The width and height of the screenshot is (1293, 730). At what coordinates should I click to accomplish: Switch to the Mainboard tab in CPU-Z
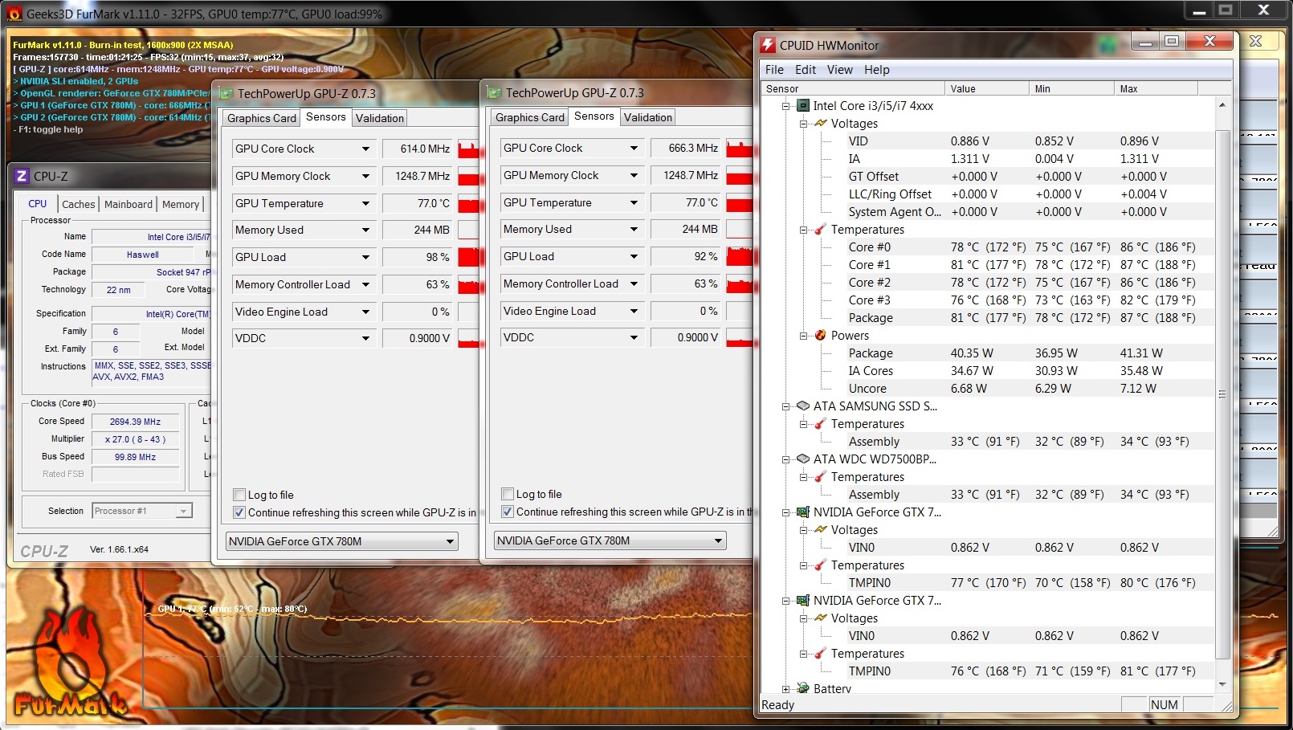coord(128,204)
